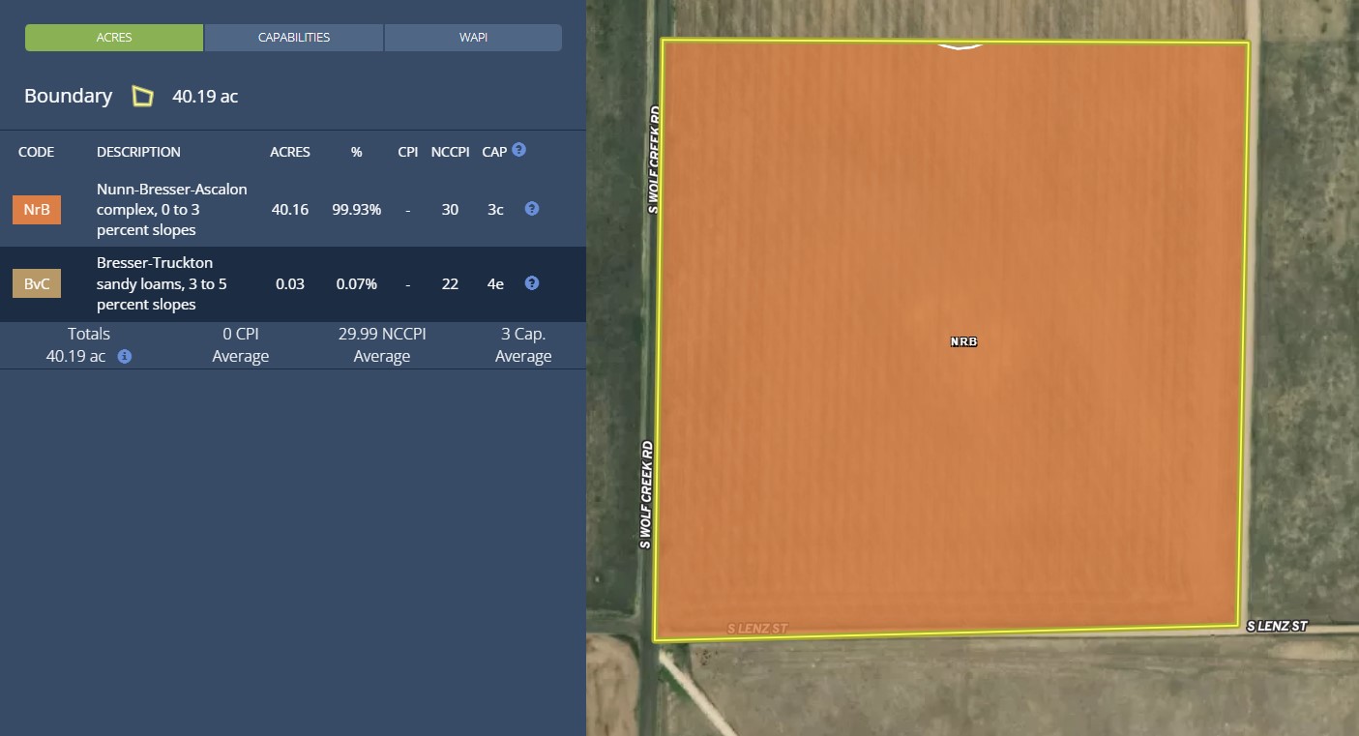The height and width of the screenshot is (736, 1359).
Task: Select the ACRES tab
Action: point(114,38)
